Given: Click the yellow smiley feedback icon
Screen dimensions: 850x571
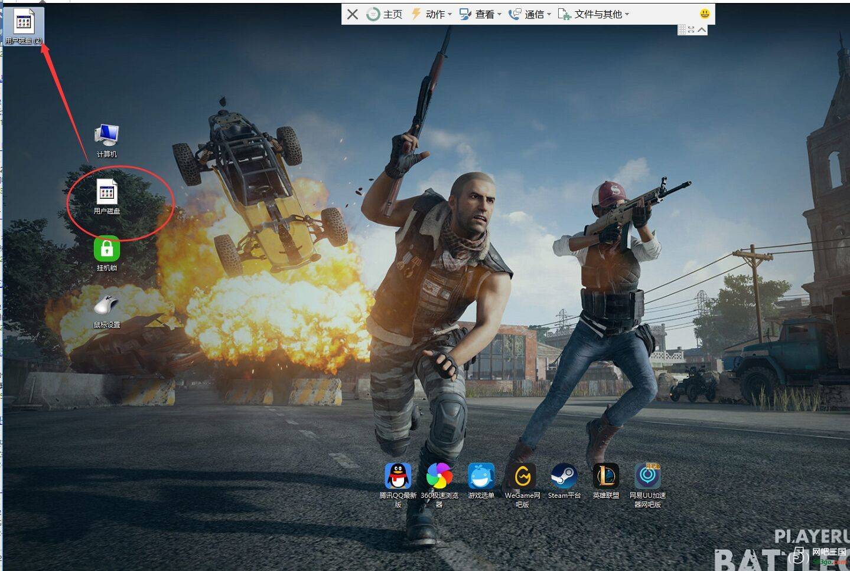Looking at the screenshot, I should tap(705, 14).
